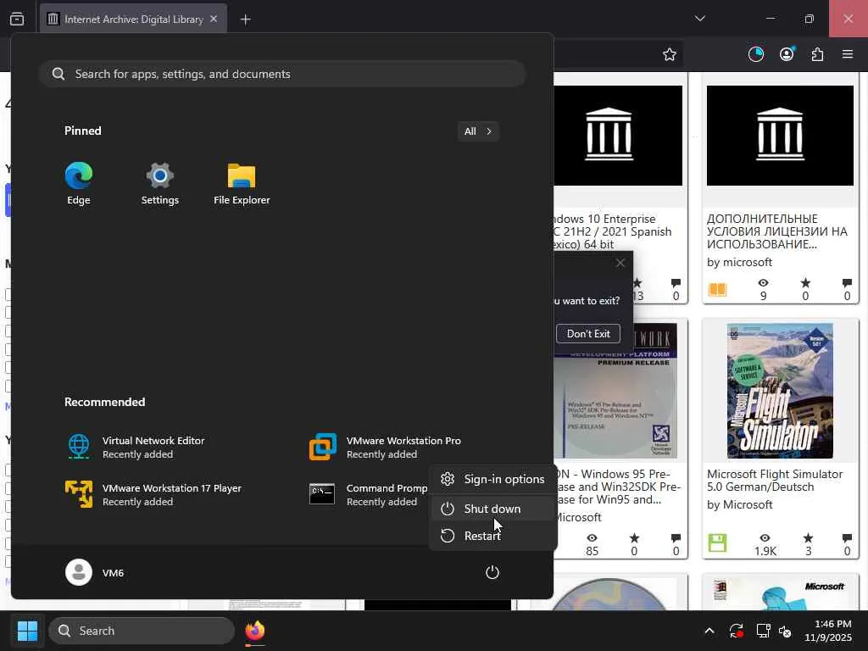
Task: Open File Explorer from pinned apps
Action: 242,184
